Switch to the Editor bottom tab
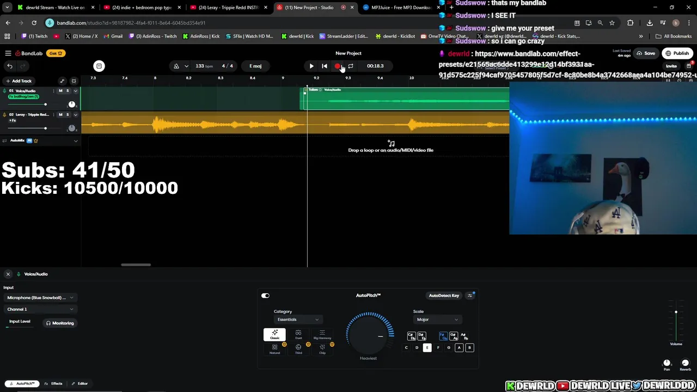Image resolution: width=697 pixels, height=392 pixels. click(80, 384)
